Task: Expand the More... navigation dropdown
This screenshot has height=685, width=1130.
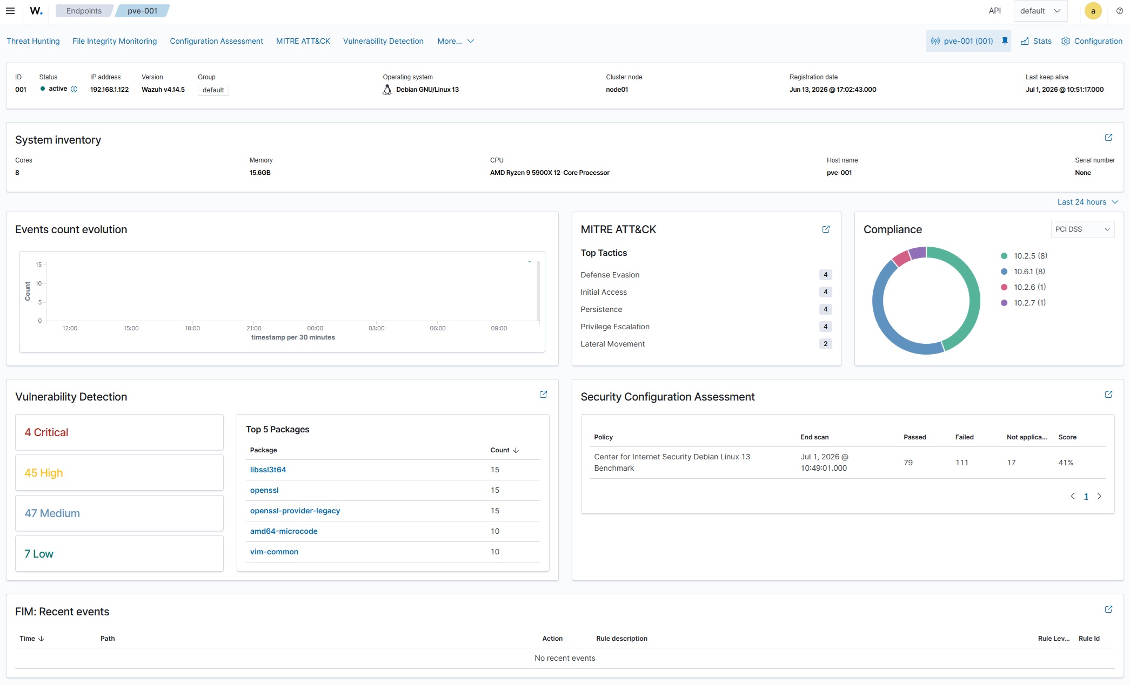Action: pos(456,41)
